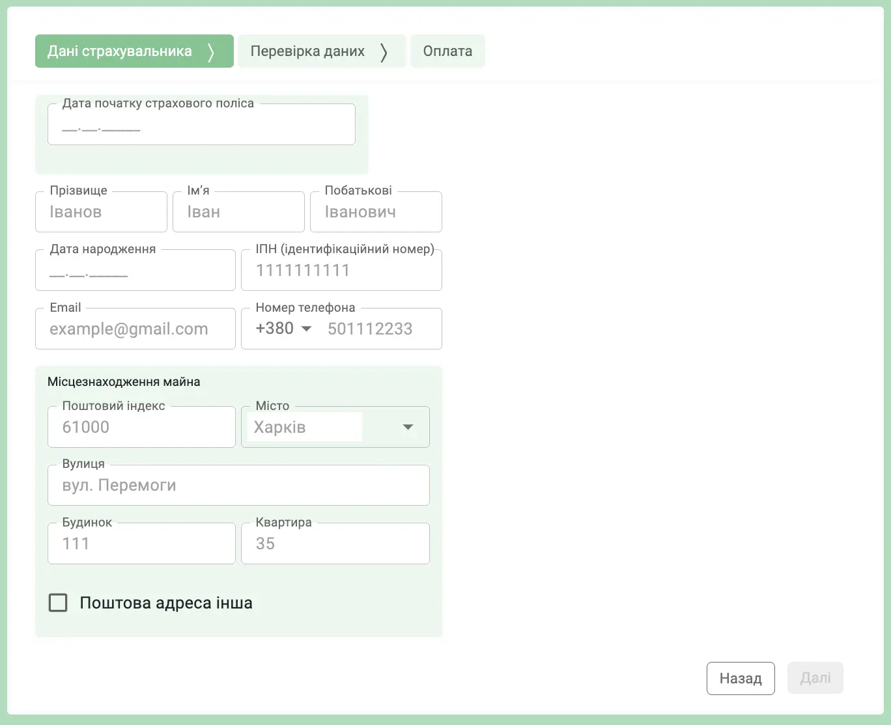The image size is (891, 725).
Task: Focus the Поштовий індекс field
Action: point(141,428)
